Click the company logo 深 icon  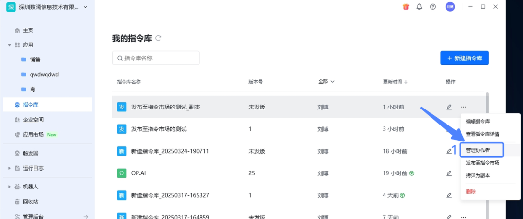11,7
